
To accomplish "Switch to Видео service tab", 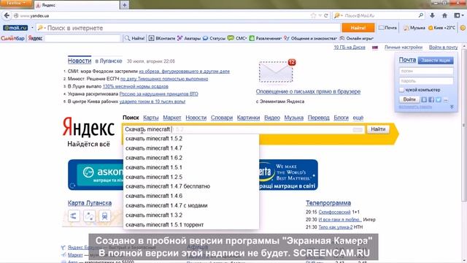I will point(272,118).
